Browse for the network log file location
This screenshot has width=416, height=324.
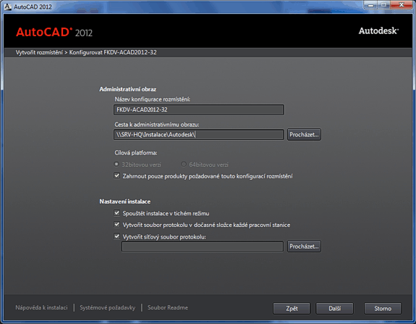(304, 246)
